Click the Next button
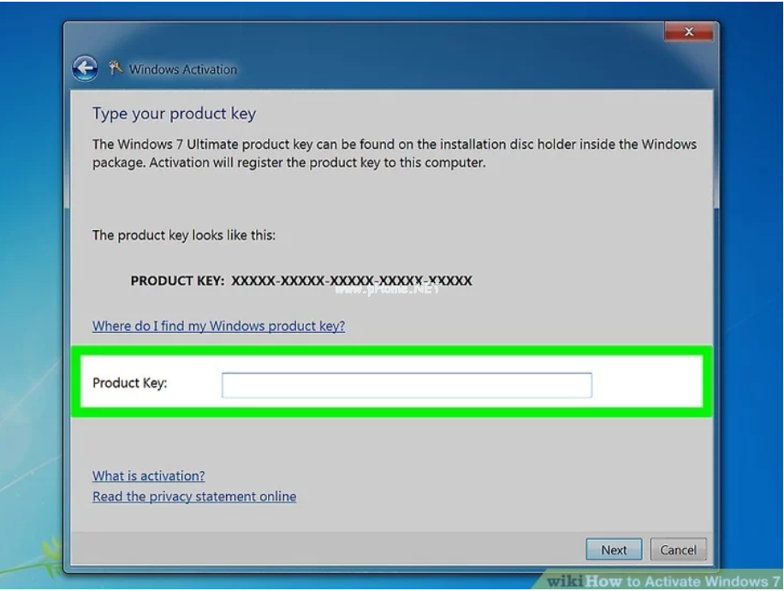The image size is (784, 591). click(614, 550)
